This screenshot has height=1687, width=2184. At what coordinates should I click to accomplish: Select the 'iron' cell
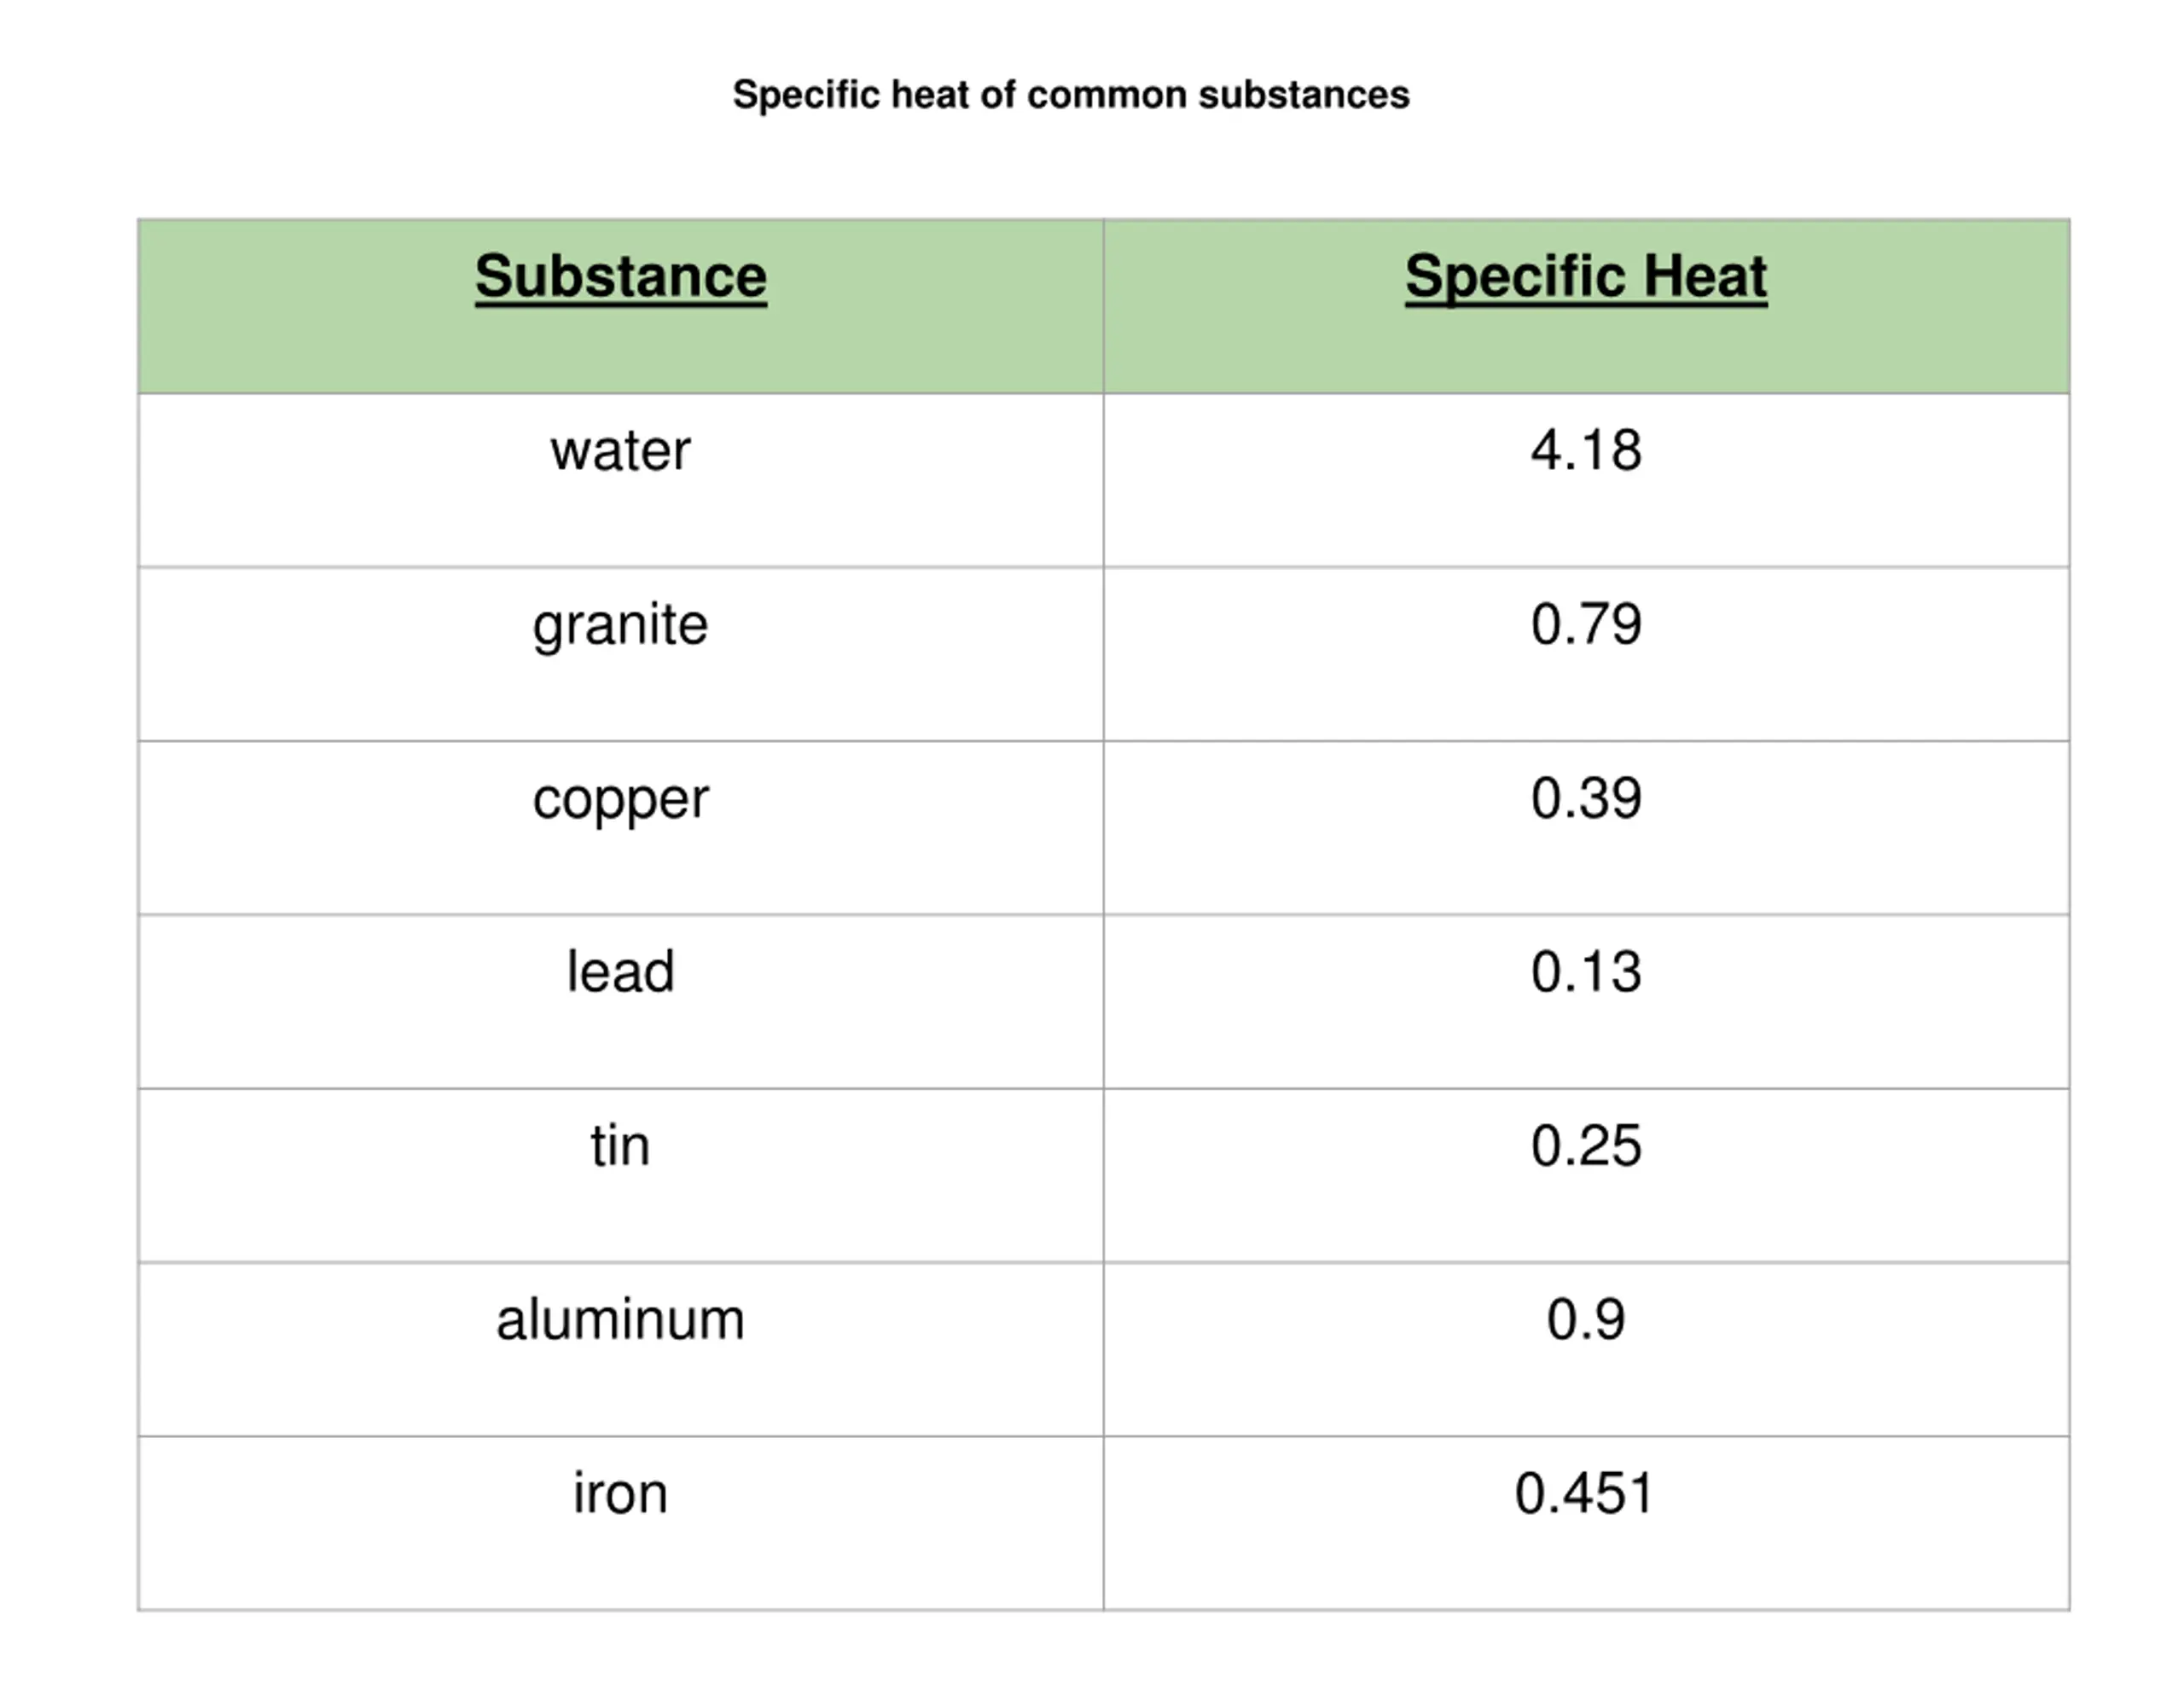coord(621,1524)
